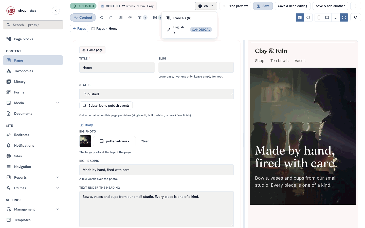Expand the Utilities sidebar section
The width and height of the screenshot is (365, 228).
tap(58, 188)
